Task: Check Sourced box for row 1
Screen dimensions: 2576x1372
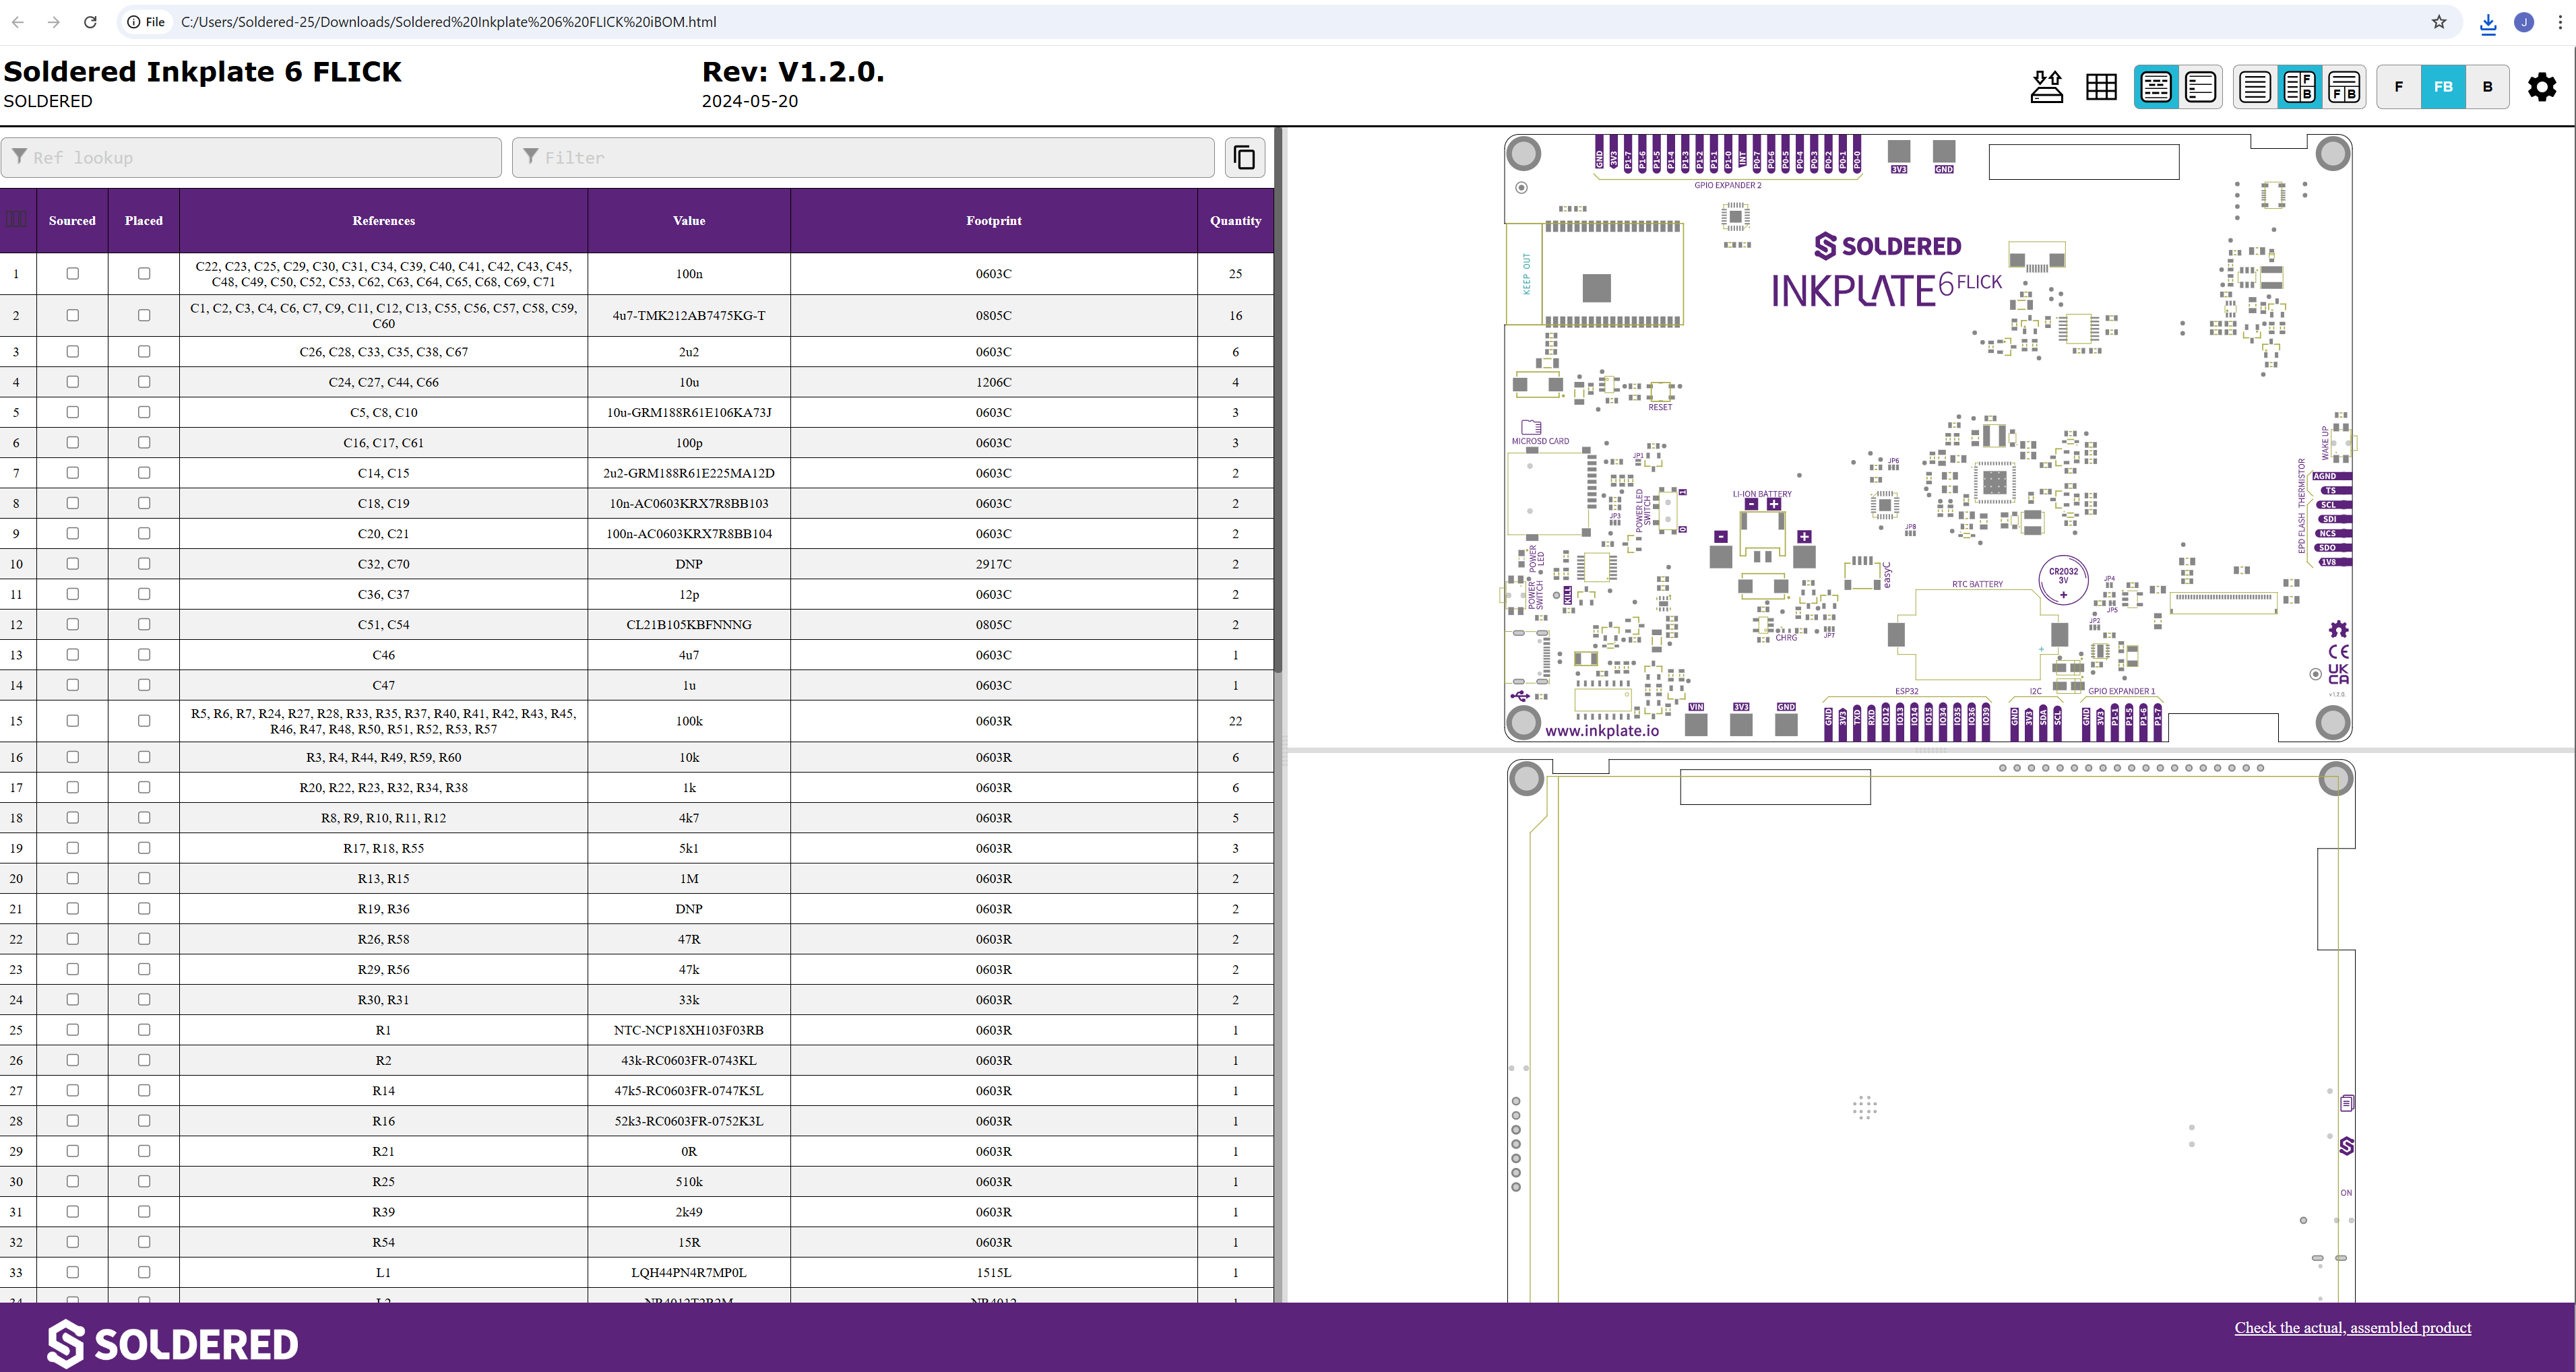Action: [72, 274]
